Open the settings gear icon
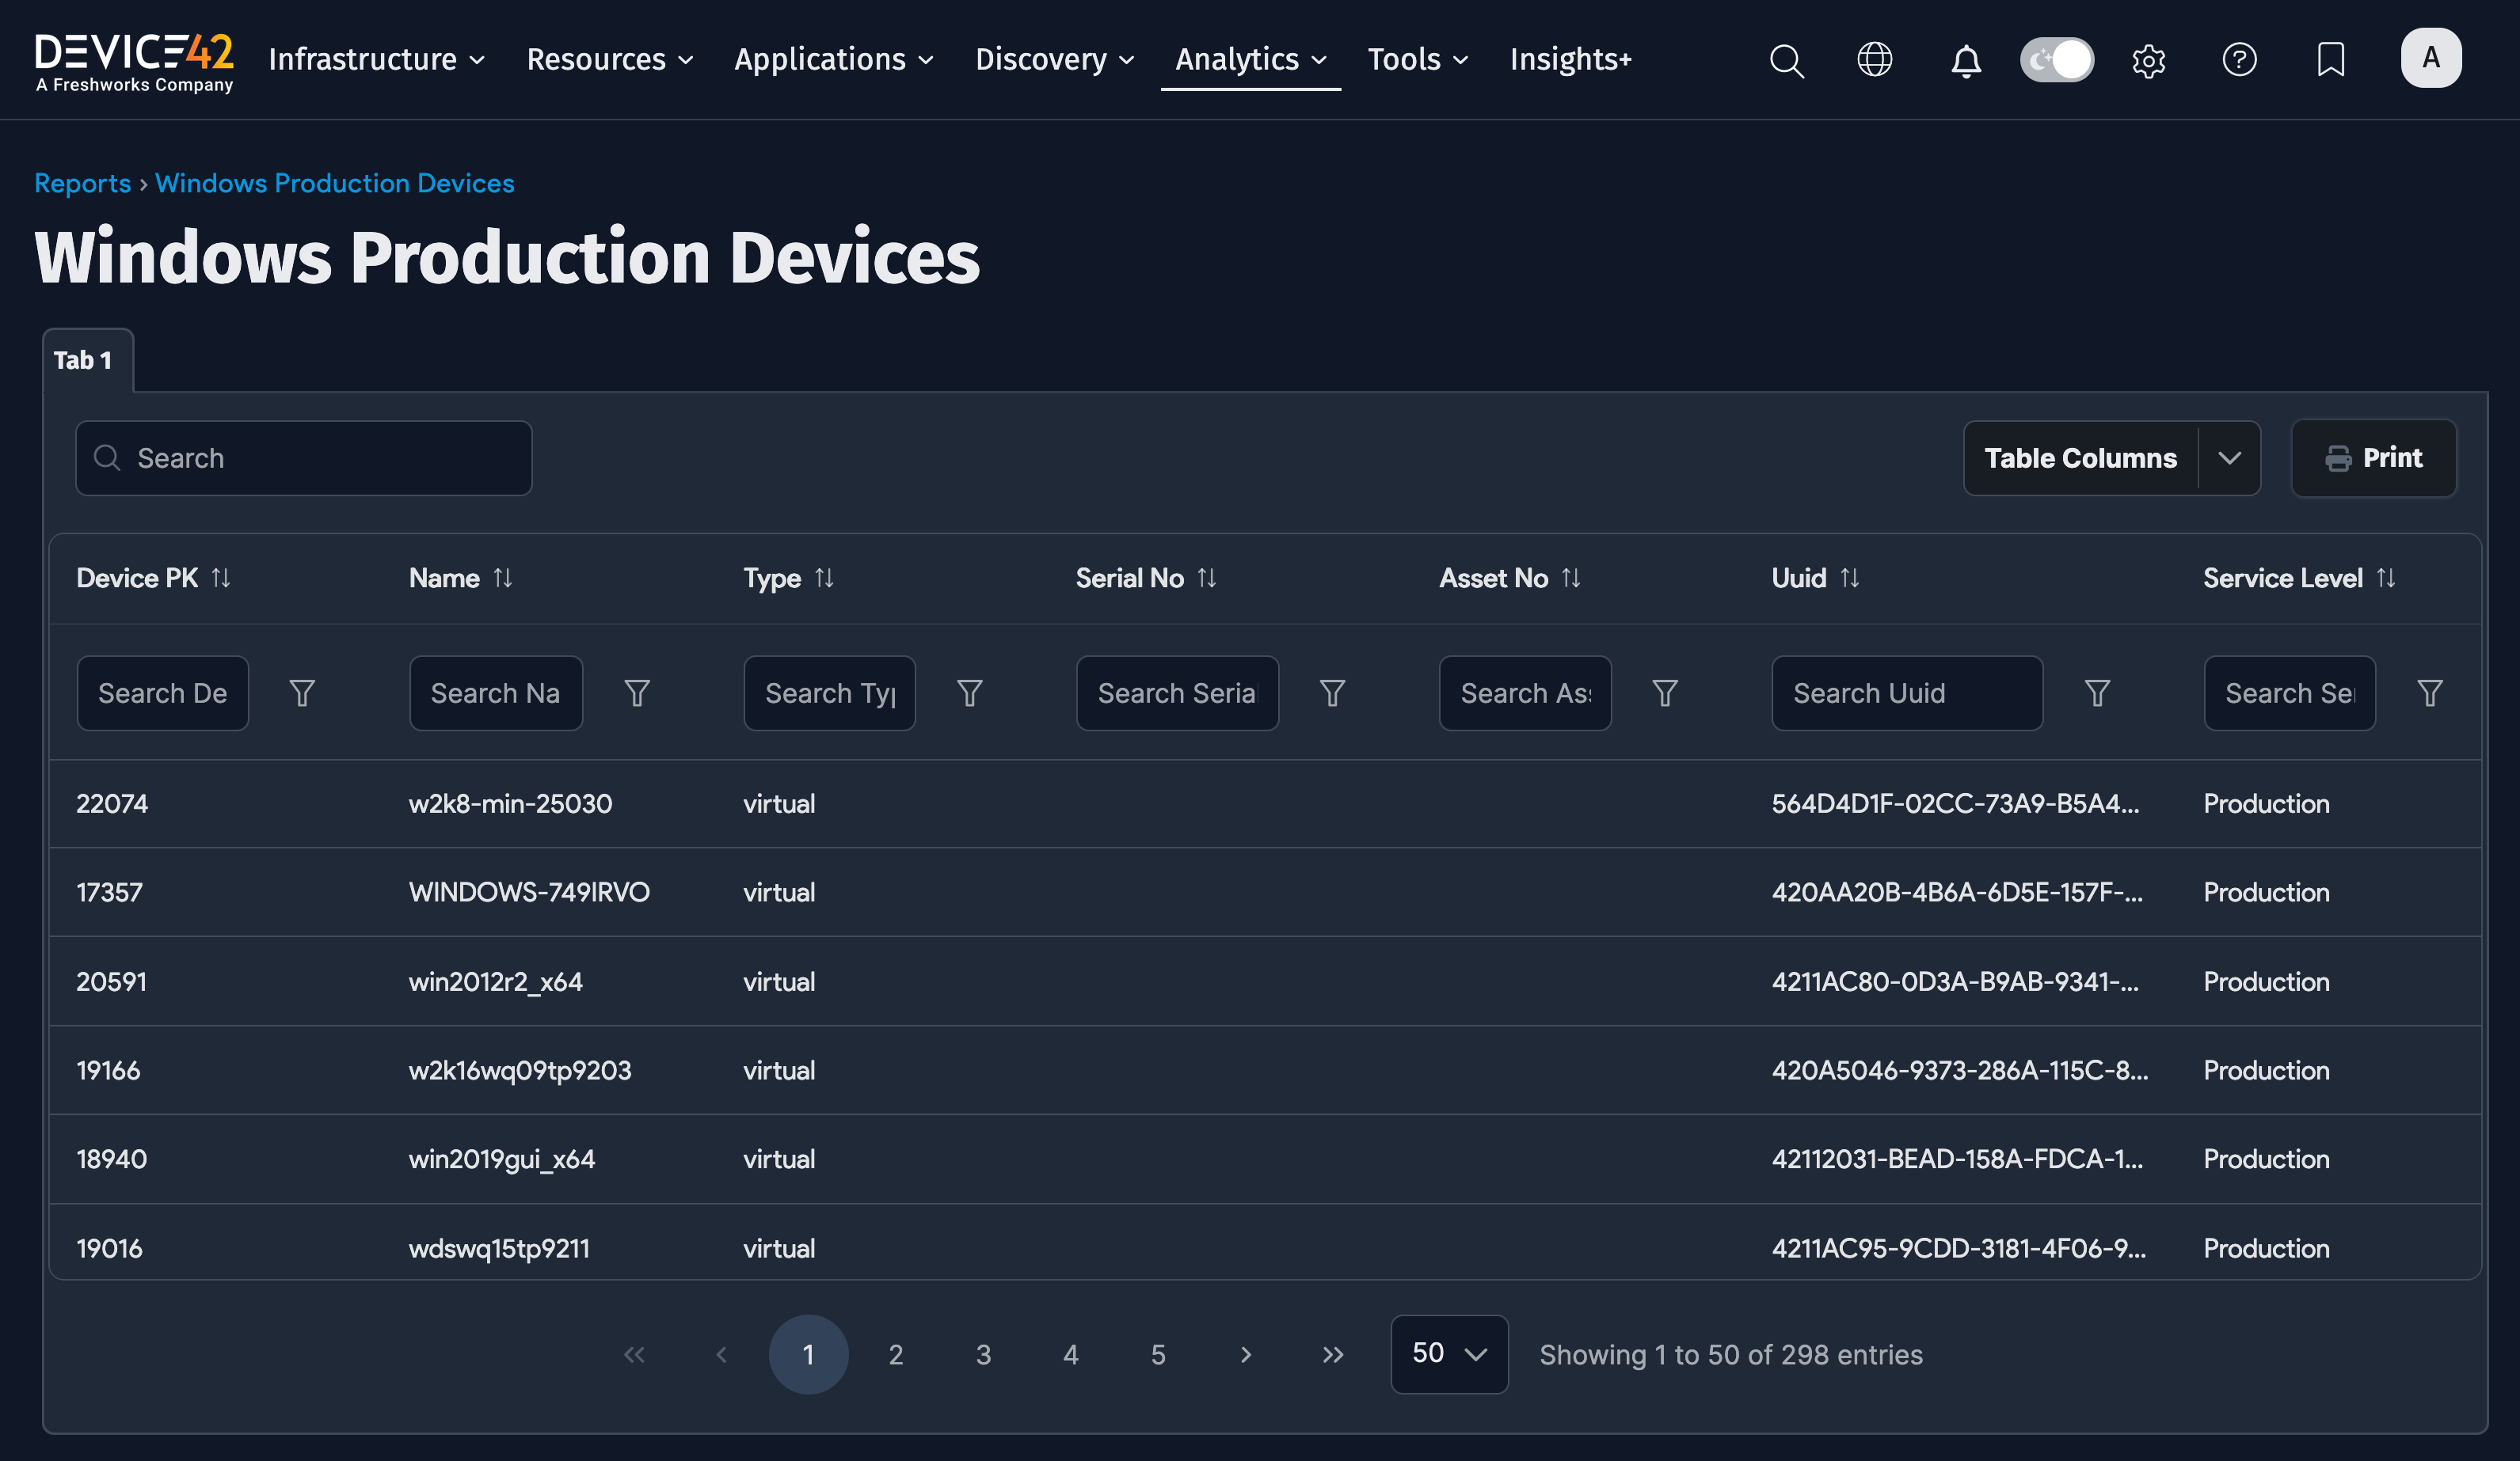Viewport: 2520px width, 1461px height. coord(2148,60)
